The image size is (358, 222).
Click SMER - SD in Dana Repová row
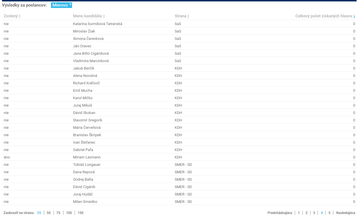coord(183,172)
